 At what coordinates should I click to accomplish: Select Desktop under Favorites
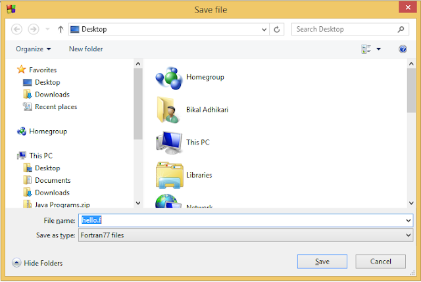[x=41, y=82]
